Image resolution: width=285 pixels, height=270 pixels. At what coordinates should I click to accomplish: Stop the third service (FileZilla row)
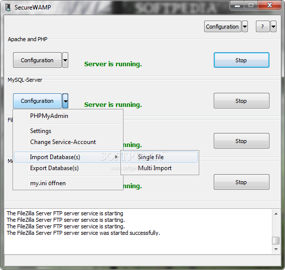[x=241, y=141]
